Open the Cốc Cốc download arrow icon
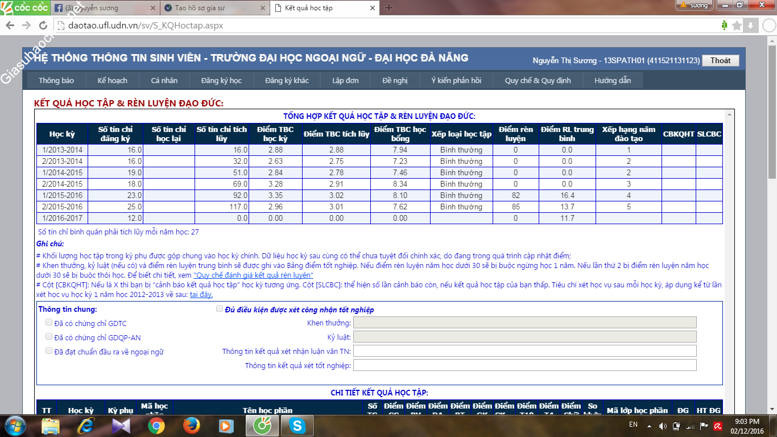The image size is (777, 437). [x=750, y=26]
